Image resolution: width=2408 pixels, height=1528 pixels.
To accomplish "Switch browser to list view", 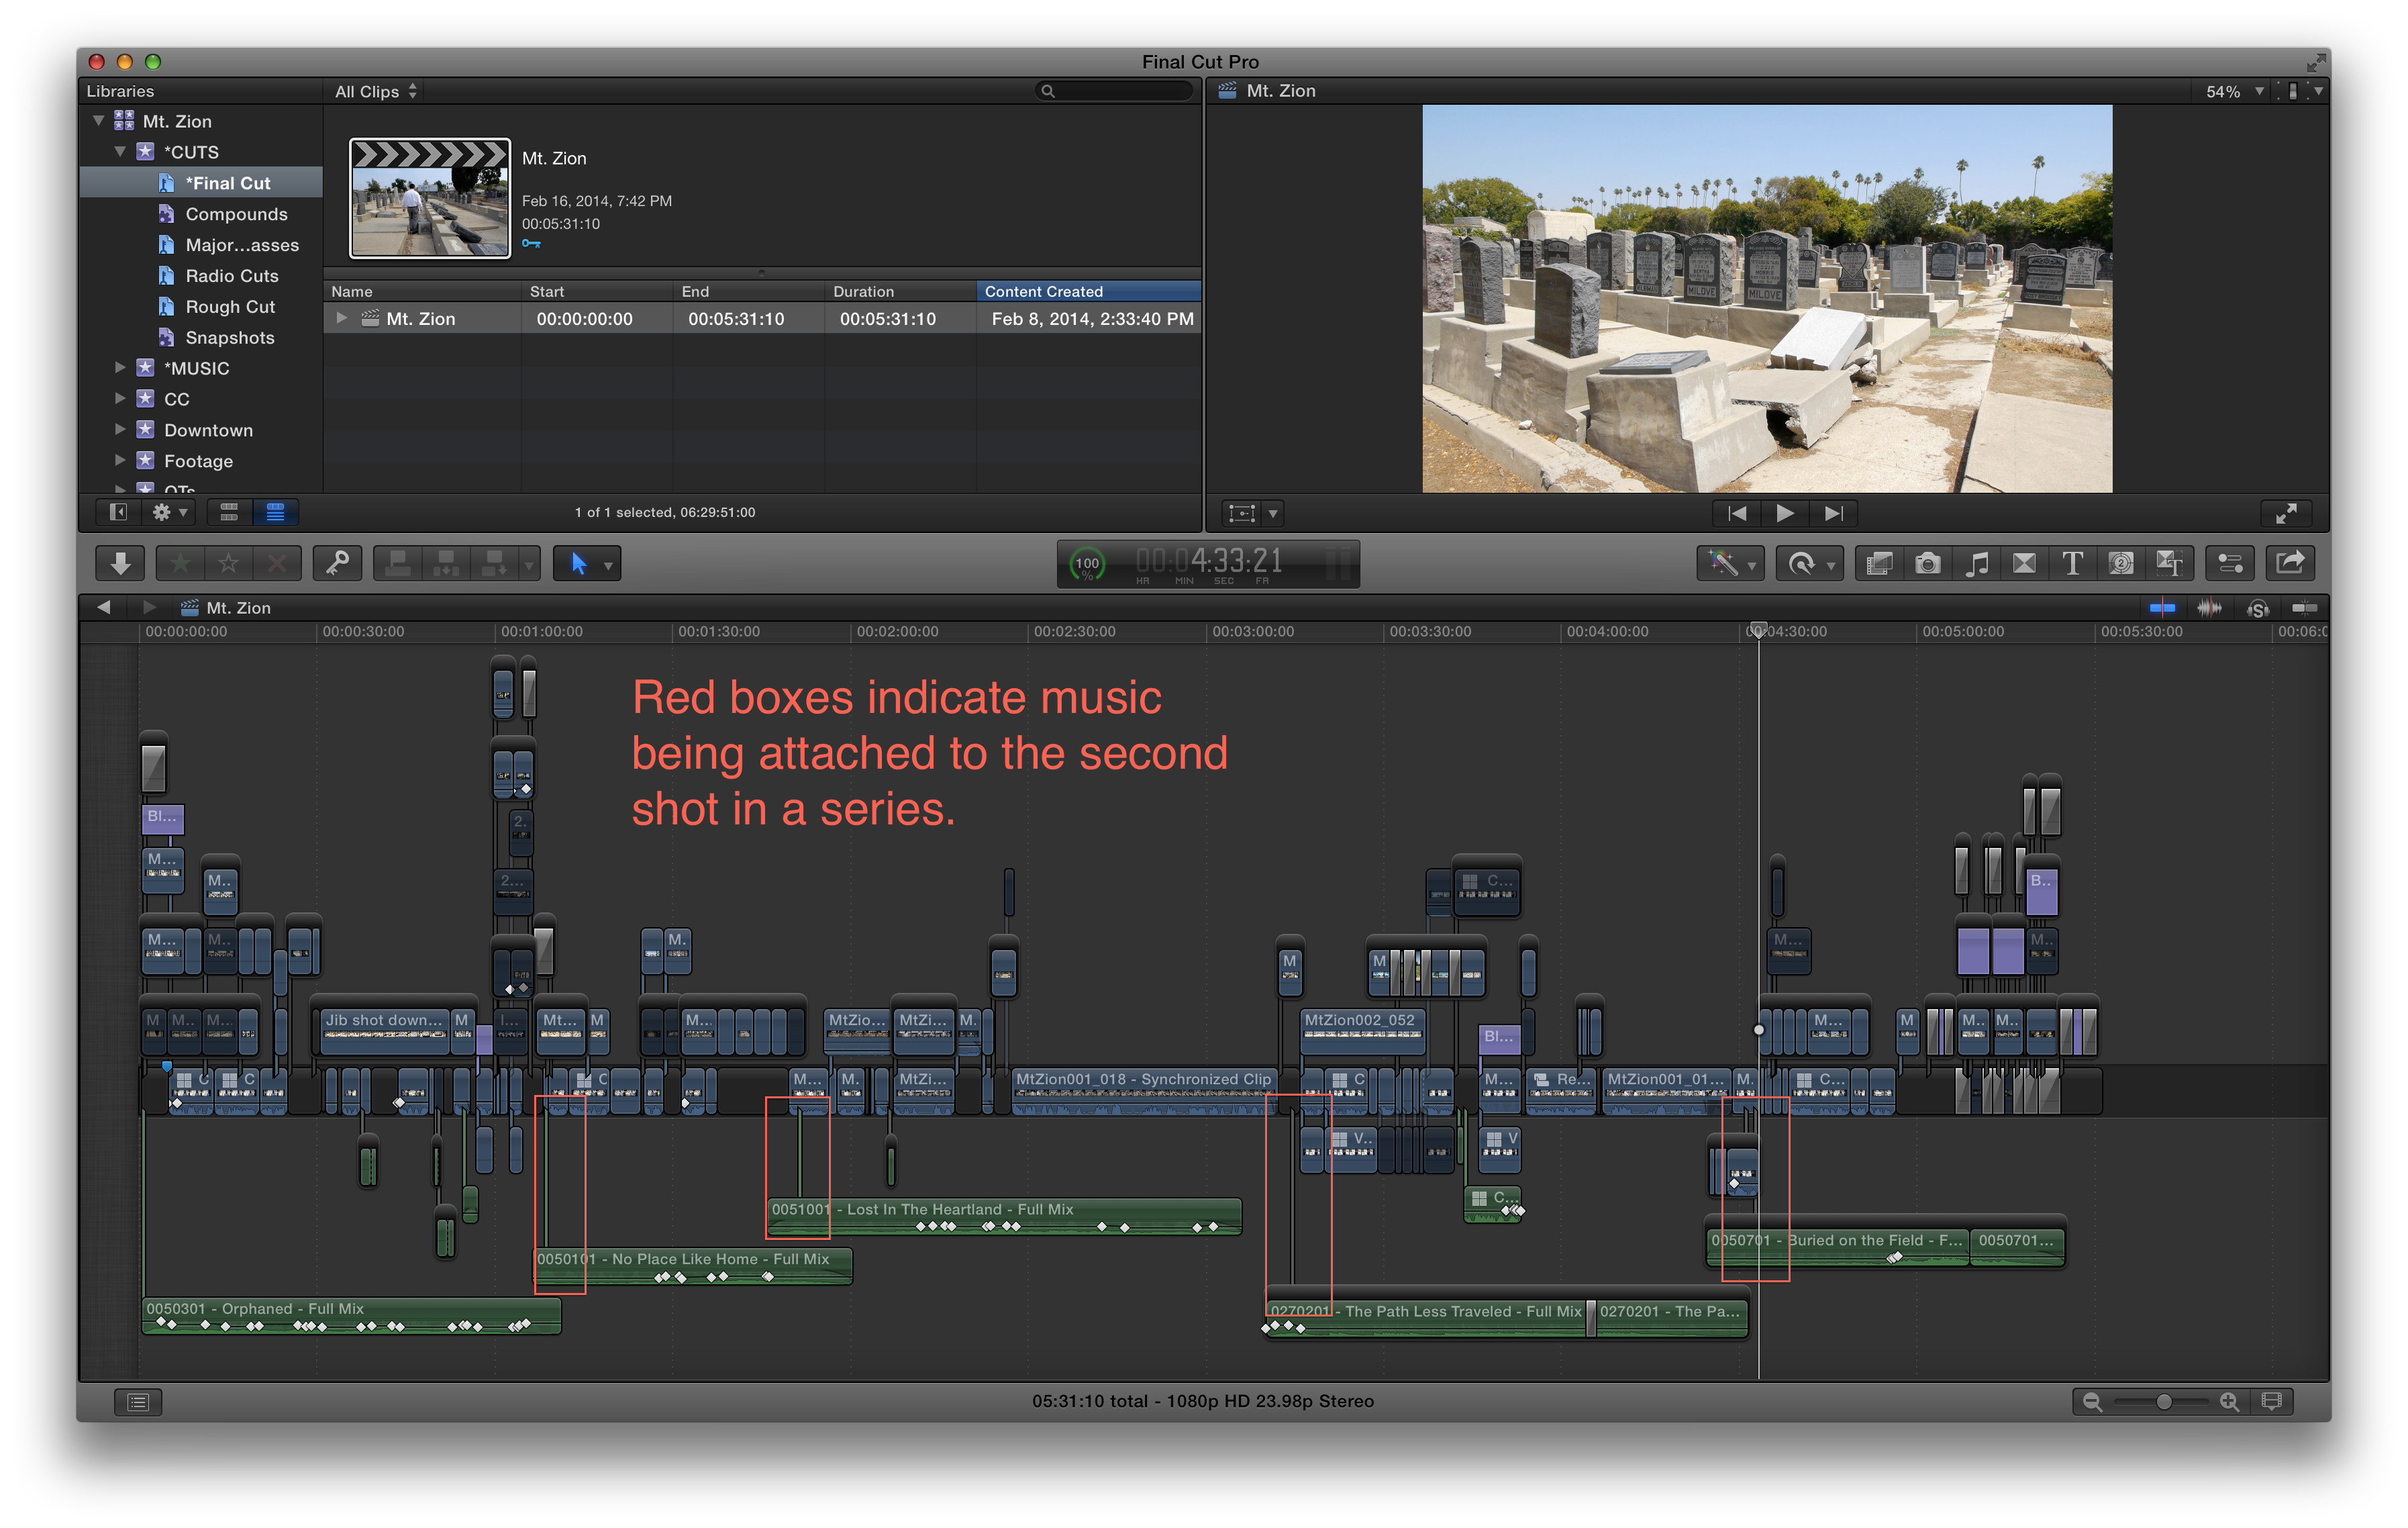I will click(275, 512).
